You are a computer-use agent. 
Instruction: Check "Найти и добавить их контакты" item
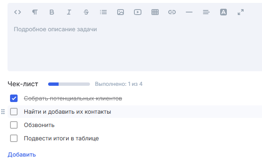pos(14,112)
